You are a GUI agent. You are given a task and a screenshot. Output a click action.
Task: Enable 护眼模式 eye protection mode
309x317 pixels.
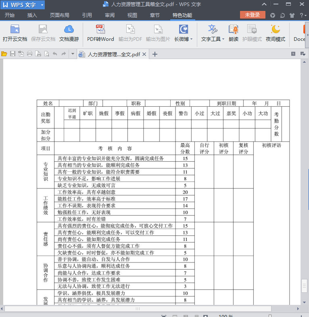[252, 33]
